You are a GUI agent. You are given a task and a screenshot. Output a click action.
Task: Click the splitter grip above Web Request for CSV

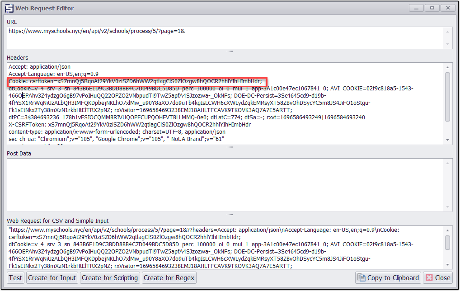230,215
